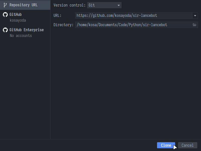Focus the Directory path field
Screen dimensions: 201x151
126,25
